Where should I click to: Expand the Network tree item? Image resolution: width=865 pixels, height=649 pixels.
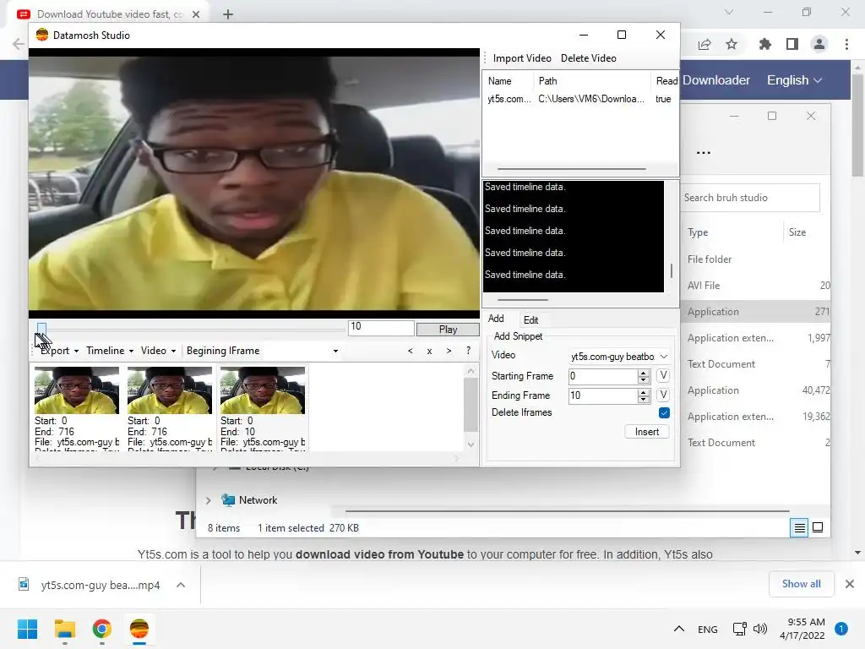[208, 500]
